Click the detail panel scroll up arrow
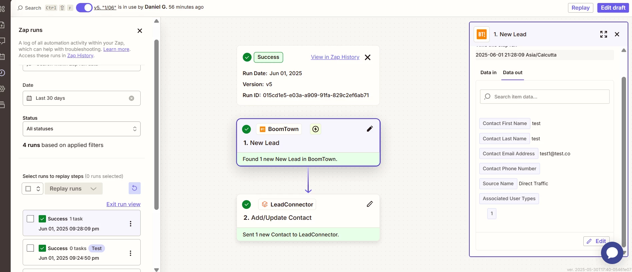 click(624, 50)
